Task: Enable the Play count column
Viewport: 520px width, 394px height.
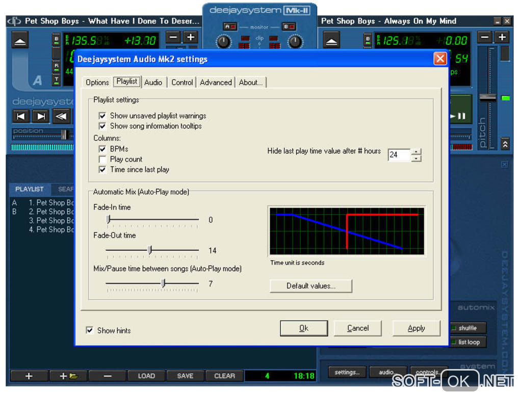Action: click(102, 159)
